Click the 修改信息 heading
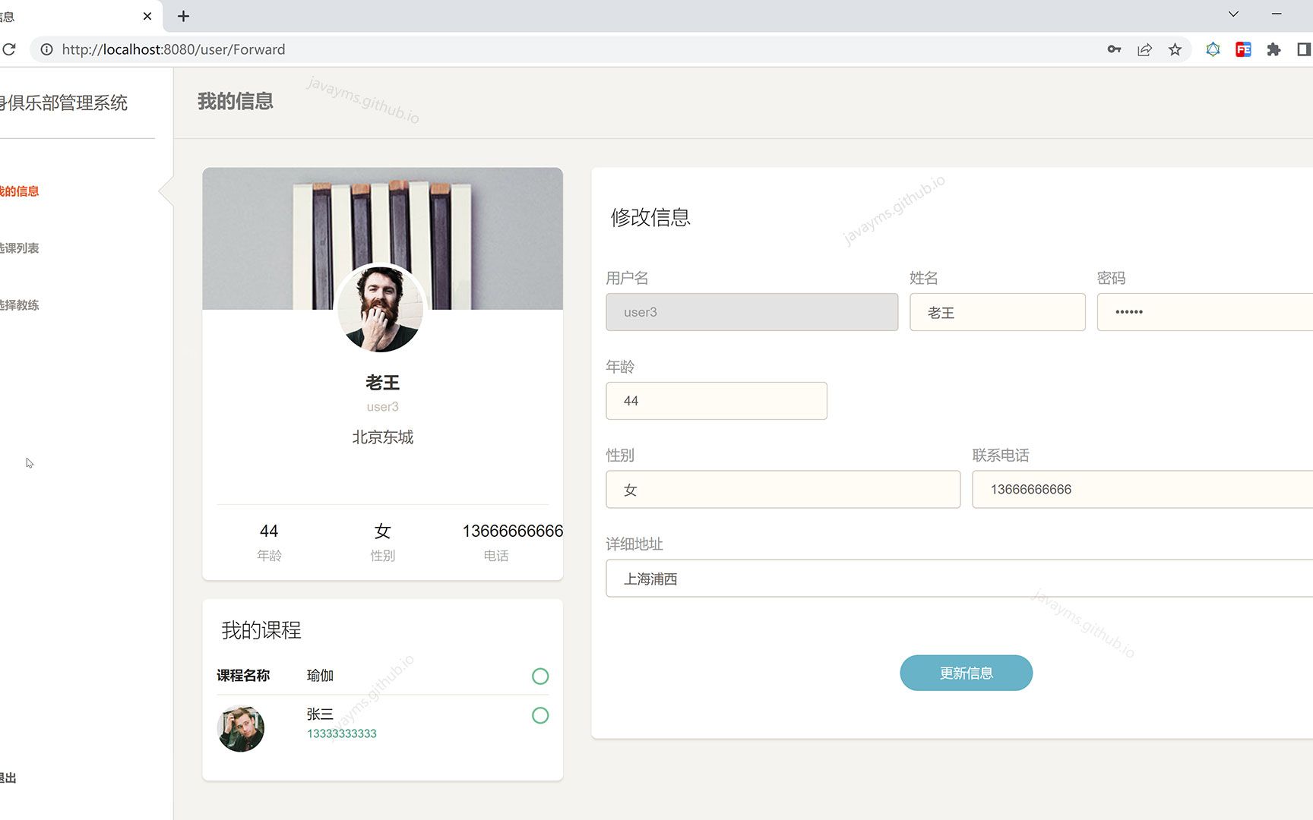Screen dimensions: 1313x820 point(650,217)
